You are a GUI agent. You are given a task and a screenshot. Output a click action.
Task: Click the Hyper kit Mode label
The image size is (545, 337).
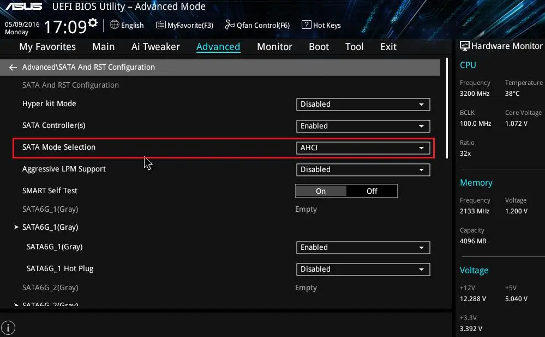[x=49, y=103]
